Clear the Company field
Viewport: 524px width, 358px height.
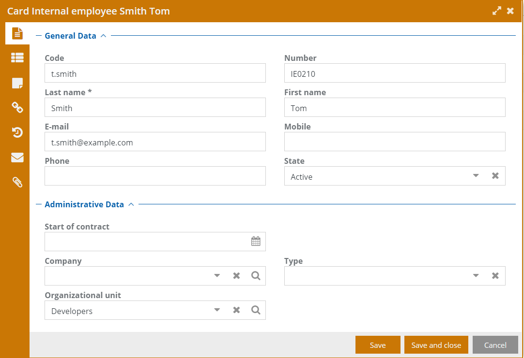(236, 276)
